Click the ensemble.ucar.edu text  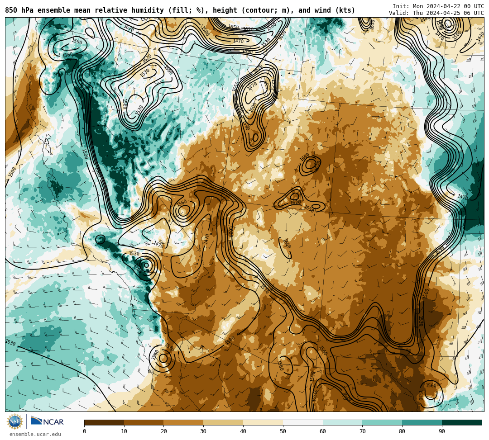point(35,434)
